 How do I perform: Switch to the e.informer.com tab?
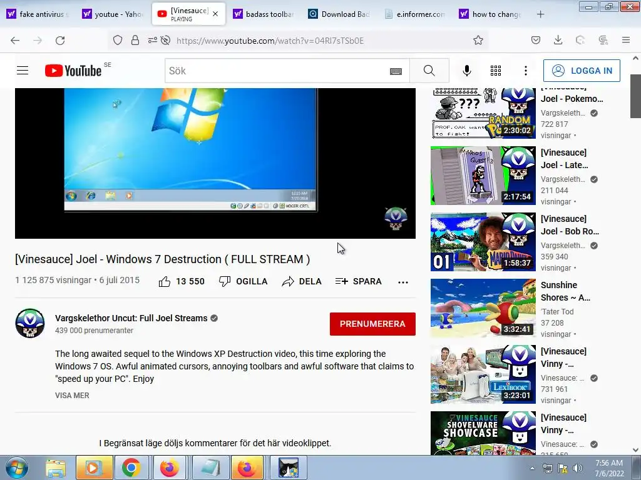pos(415,14)
